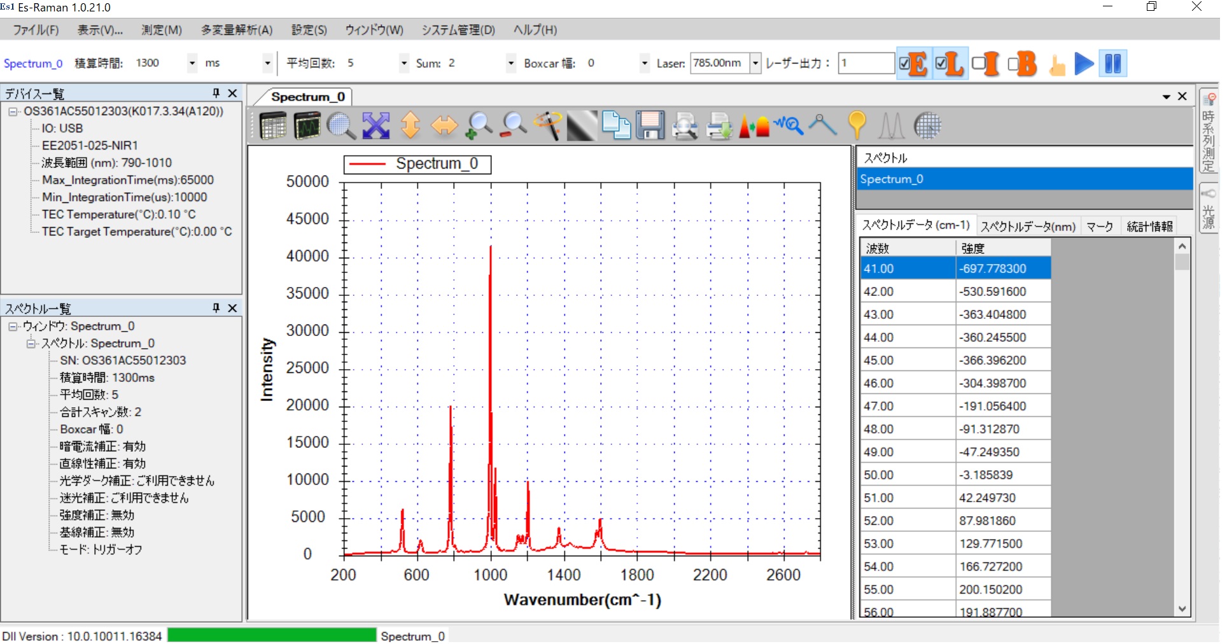
Task: Click the data table vertical scrollbar down arrow
Action: tap(1182, 609)
